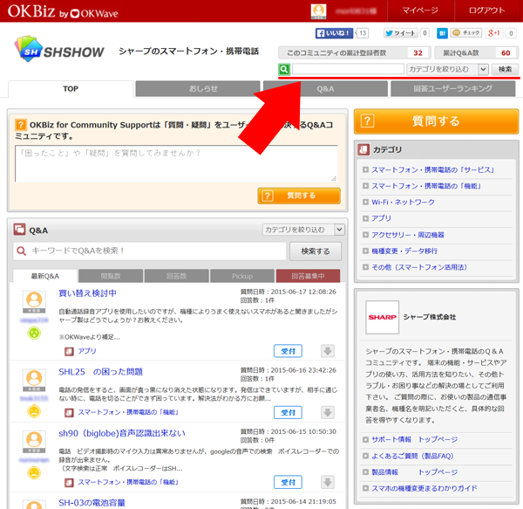Click the down-arrow icon on 買い替え検討中 question

(x=328, y=351)
